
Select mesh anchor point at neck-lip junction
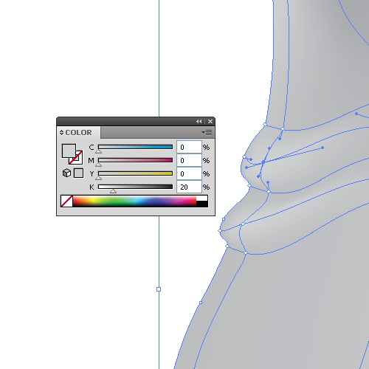[x=283, y=128]
